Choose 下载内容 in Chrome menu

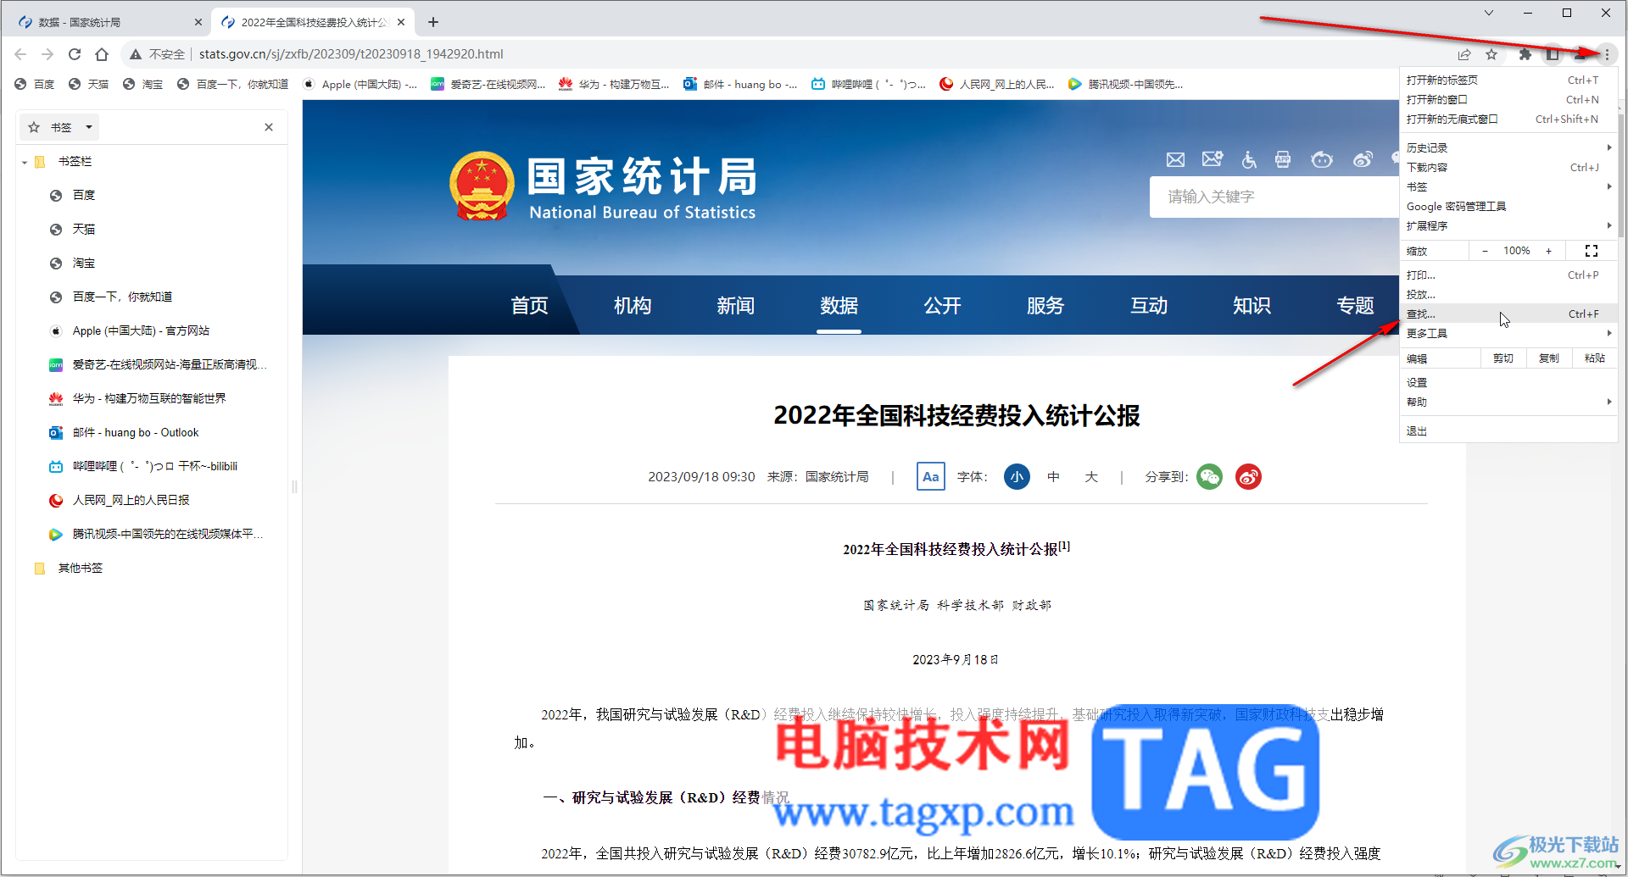coord(1508,167)
